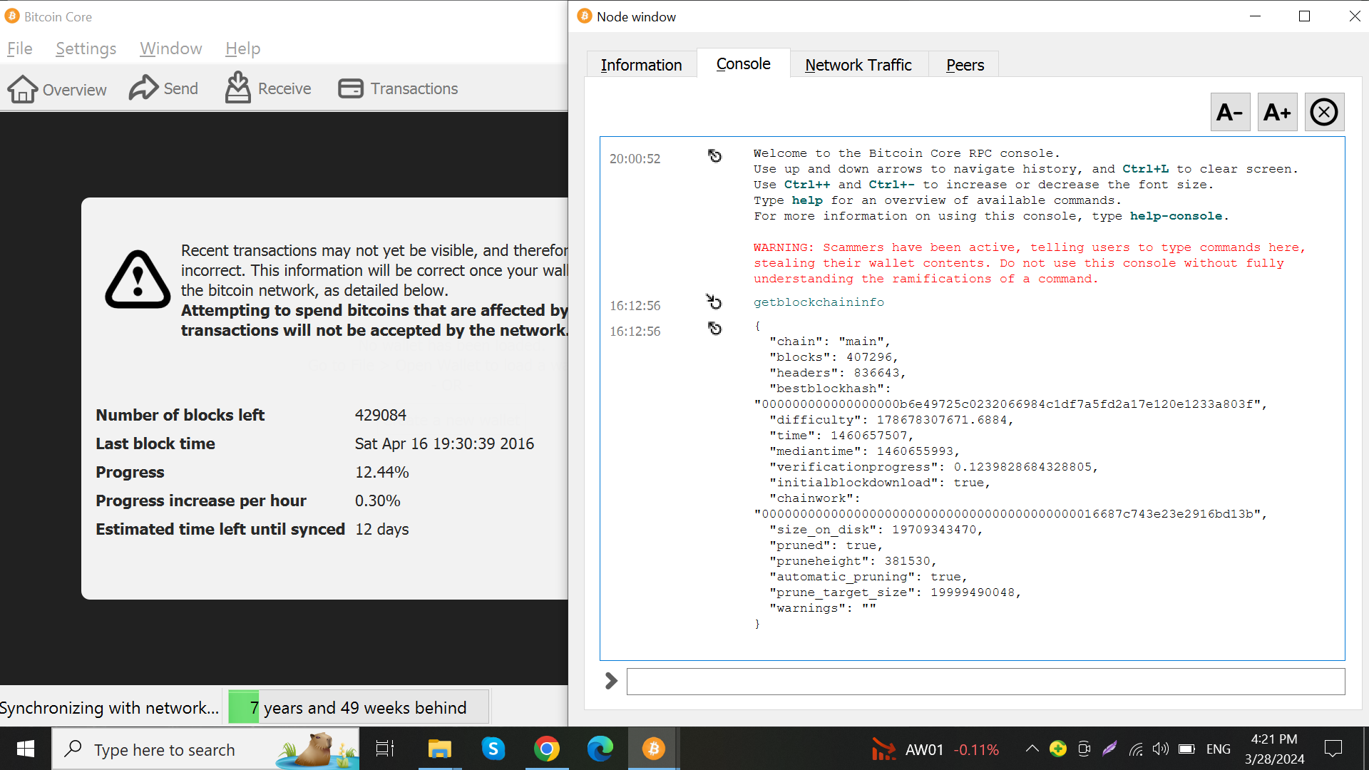Close the Node window
1369x770 pixels.
click(x=1354, y=16)
